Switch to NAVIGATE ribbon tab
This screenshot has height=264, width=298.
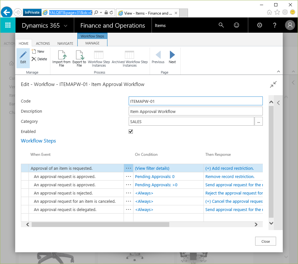click(65, 43)
